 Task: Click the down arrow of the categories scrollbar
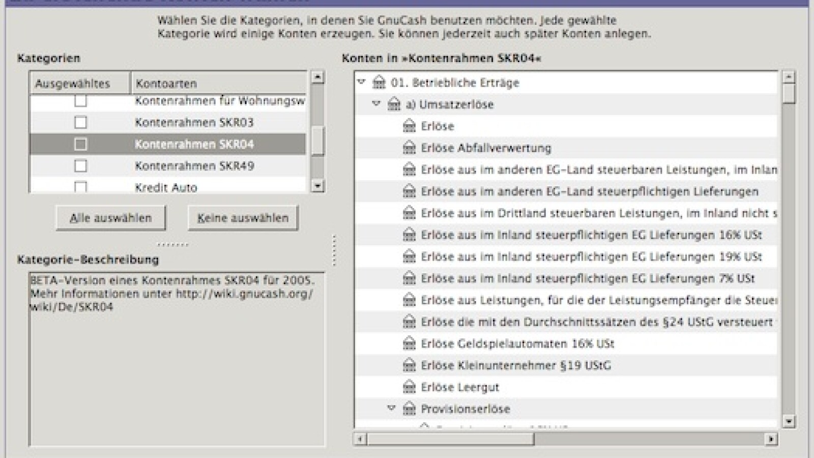pos(317,186)
